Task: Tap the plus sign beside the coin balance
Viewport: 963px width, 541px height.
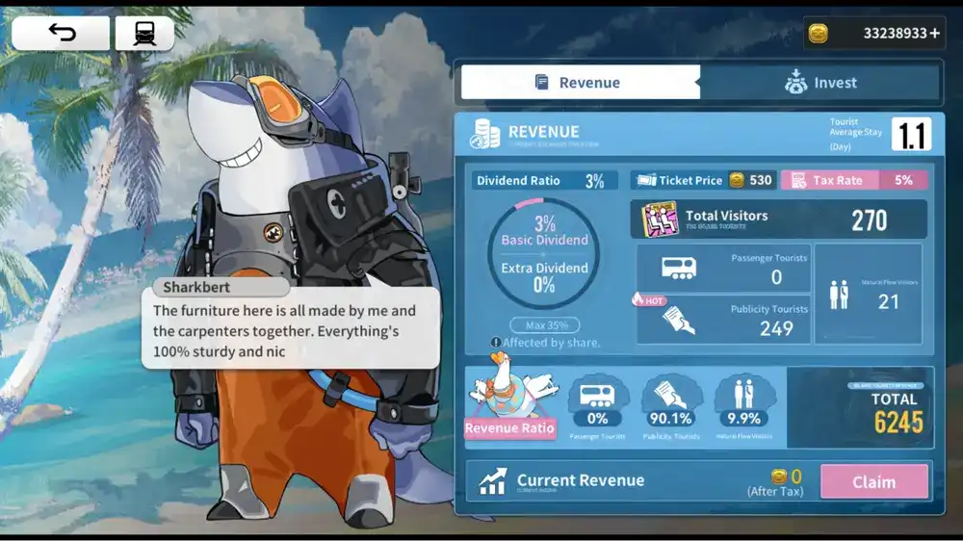Action: click(934, 34)
